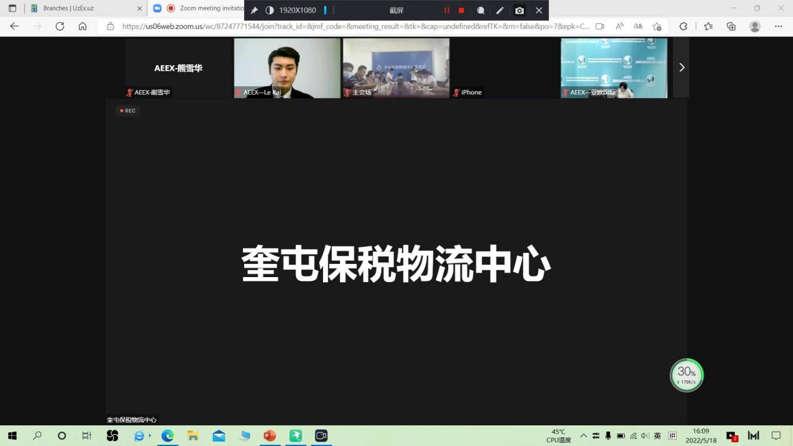Toggle the 英 input language indicator
Viewport: 793px width, 446px height.
[x=657, y=436]
